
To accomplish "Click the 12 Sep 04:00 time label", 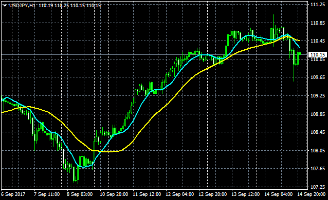I will pos(180,194).
